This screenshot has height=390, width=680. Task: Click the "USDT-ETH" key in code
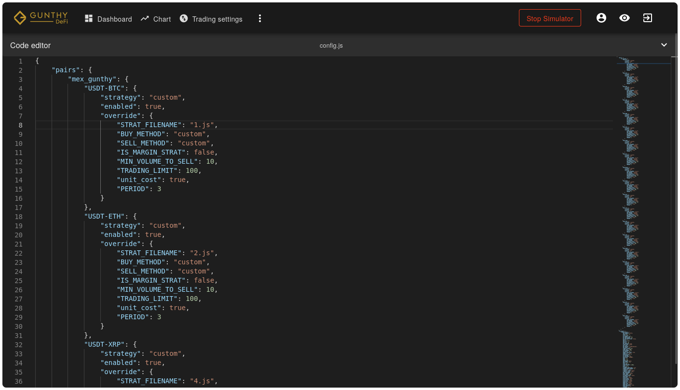click(105, 217)
